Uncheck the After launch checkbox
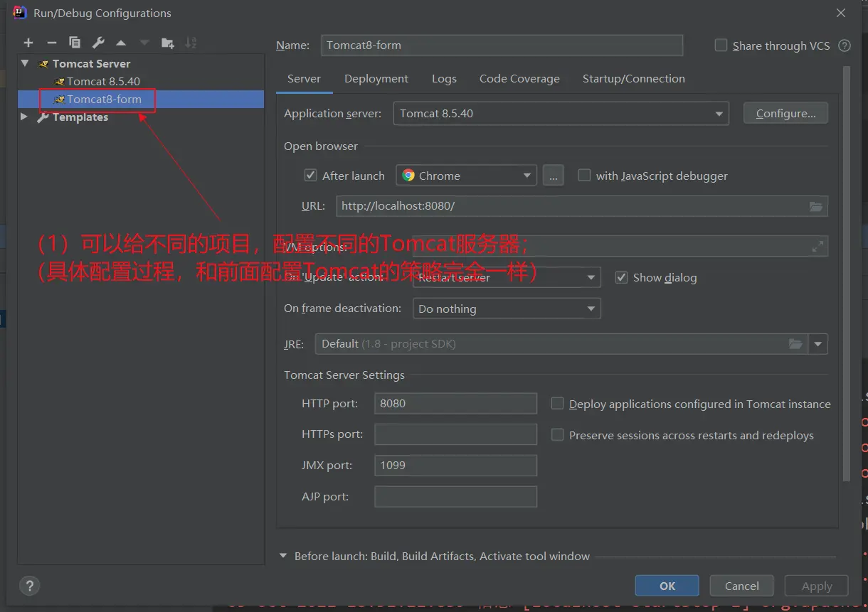 310,176
